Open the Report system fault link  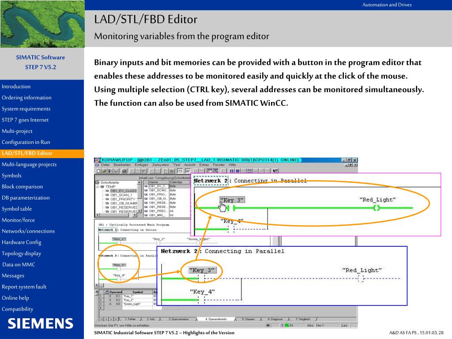point(24,287)
